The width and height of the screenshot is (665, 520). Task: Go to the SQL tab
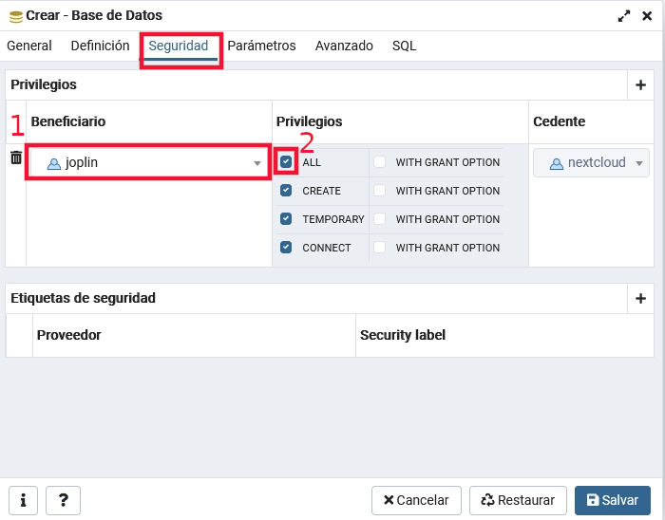click(x=404, y=46)
